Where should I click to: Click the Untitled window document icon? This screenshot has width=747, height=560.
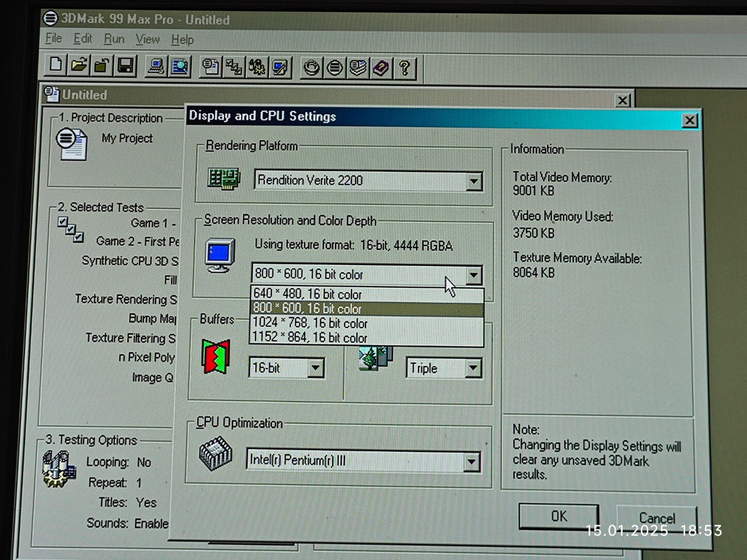(52, 94)
